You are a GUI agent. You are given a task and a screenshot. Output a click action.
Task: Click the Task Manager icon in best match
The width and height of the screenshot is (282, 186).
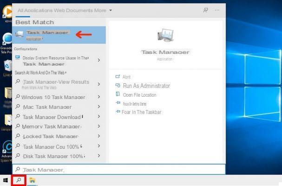19,33
